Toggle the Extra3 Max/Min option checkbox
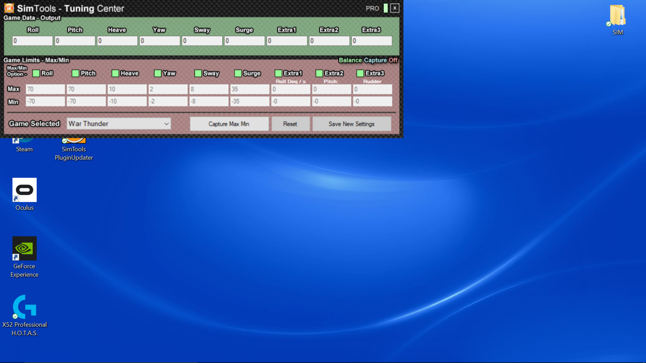The height and width of the screenshot is (363, 646). click(360, 73)
